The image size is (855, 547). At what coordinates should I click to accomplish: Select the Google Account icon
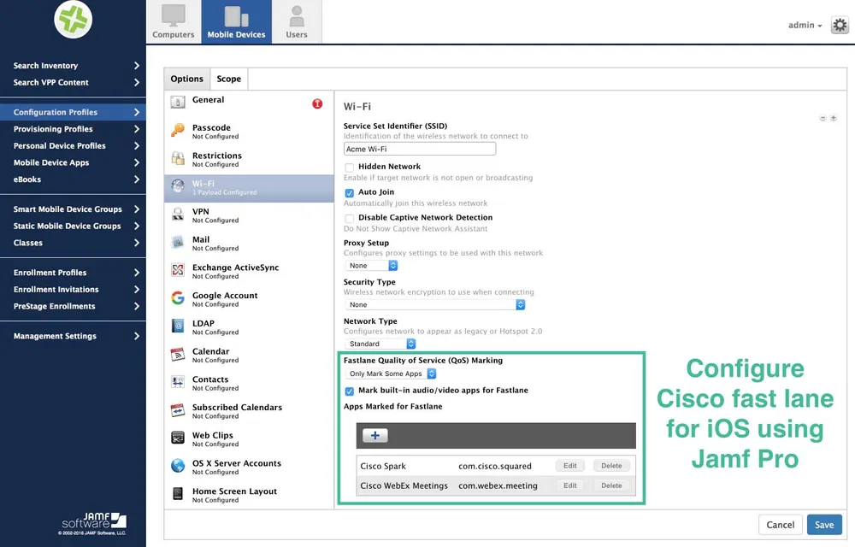178,298
